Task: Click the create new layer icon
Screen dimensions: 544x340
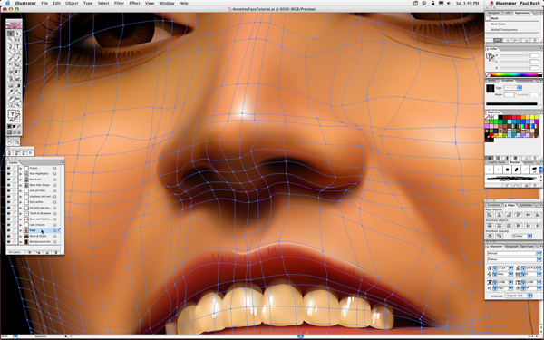Action: [x=47, y=252]
